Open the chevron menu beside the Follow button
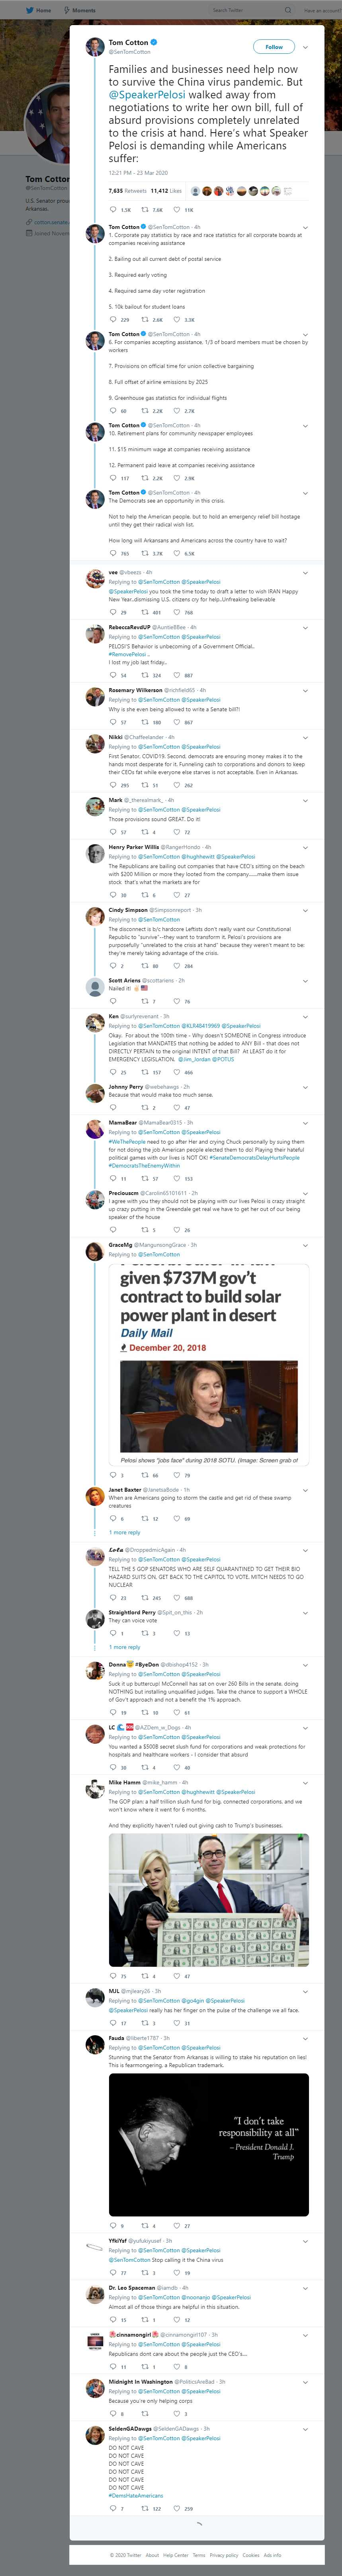 (305, 47)
